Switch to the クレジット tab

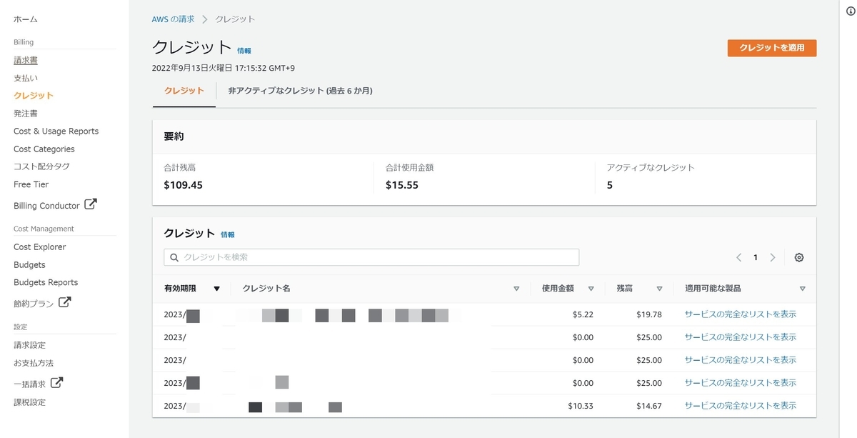pos(184,91)
